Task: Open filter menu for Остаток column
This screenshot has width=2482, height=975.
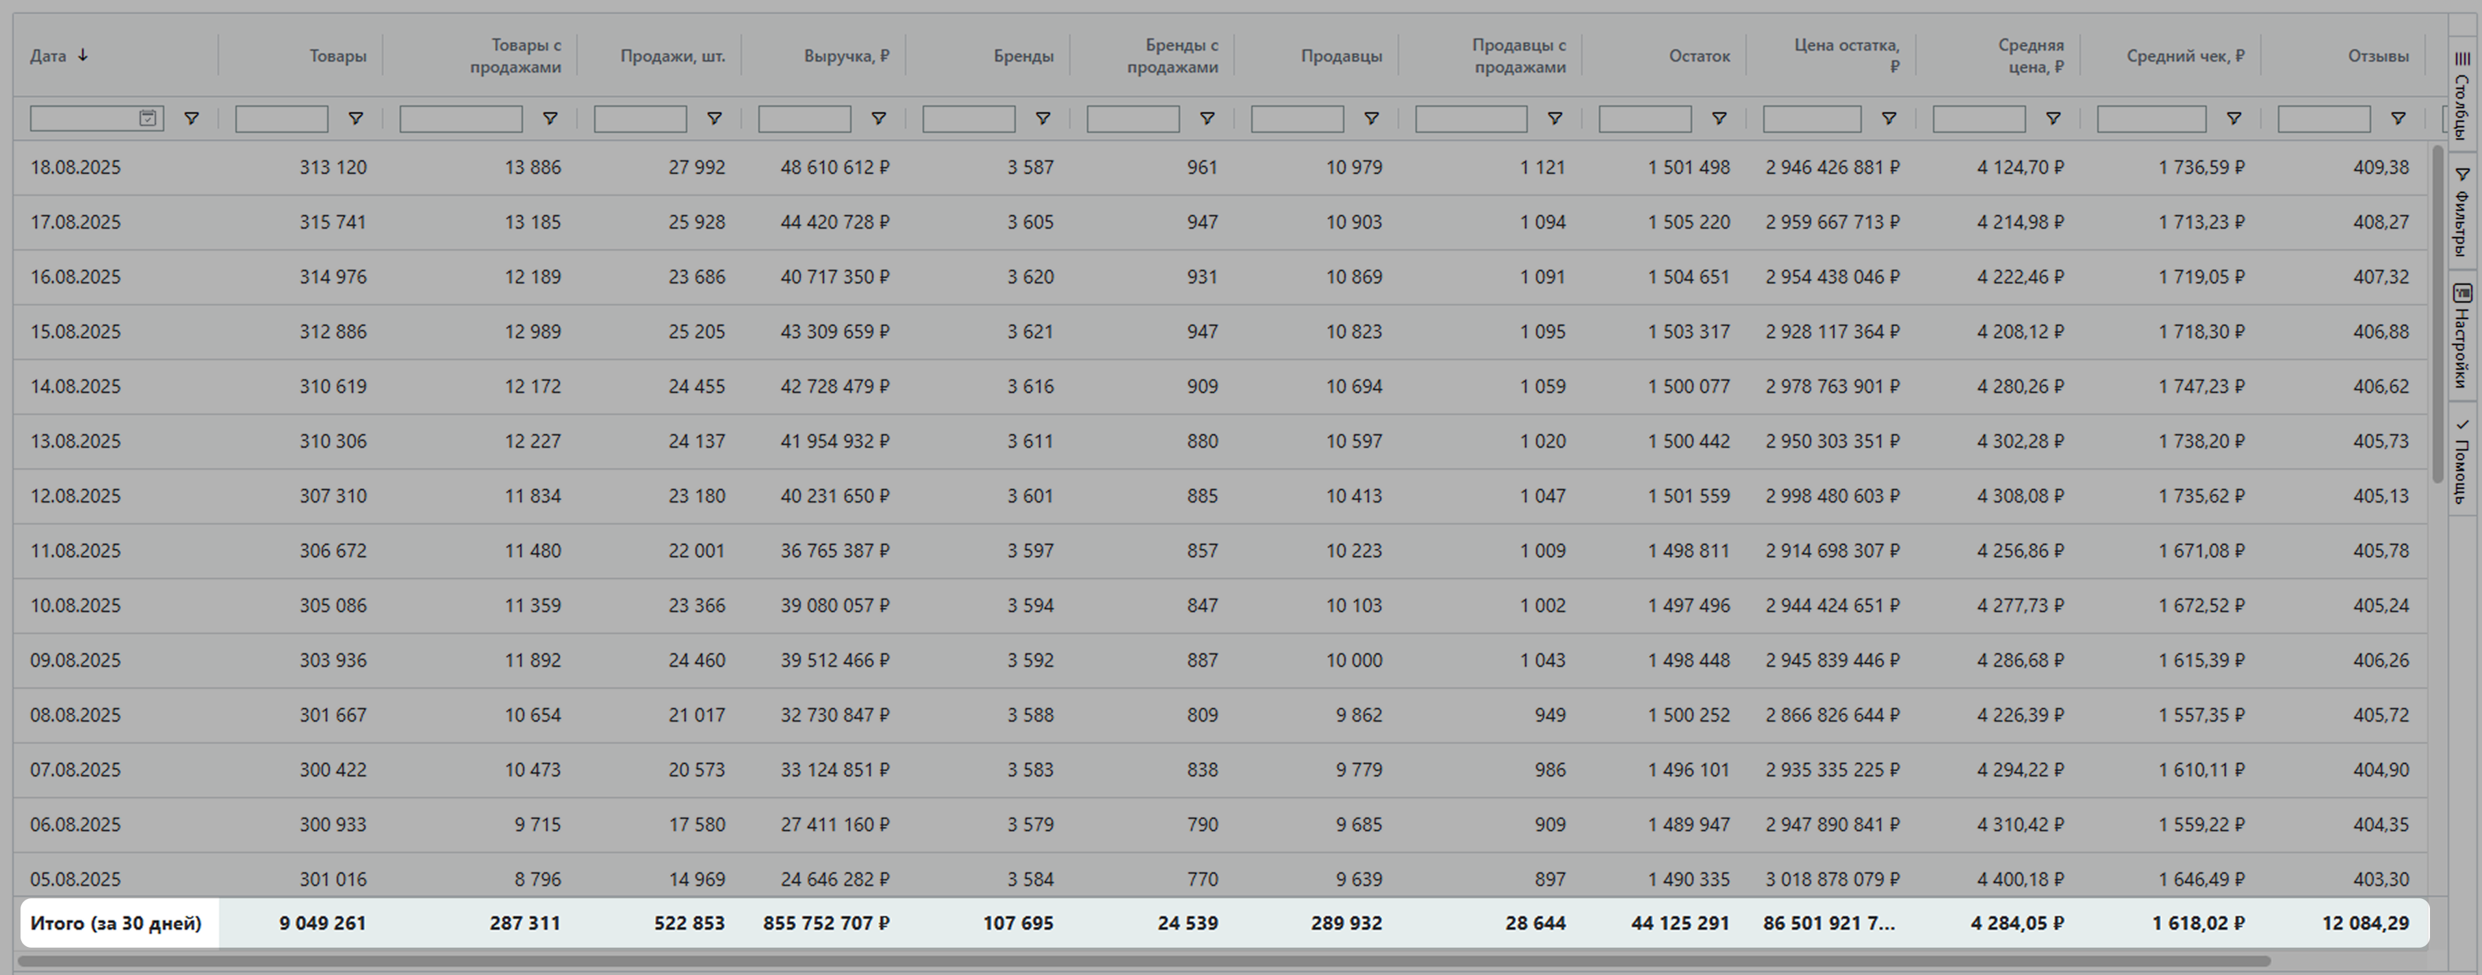Action: point(1718,118)
